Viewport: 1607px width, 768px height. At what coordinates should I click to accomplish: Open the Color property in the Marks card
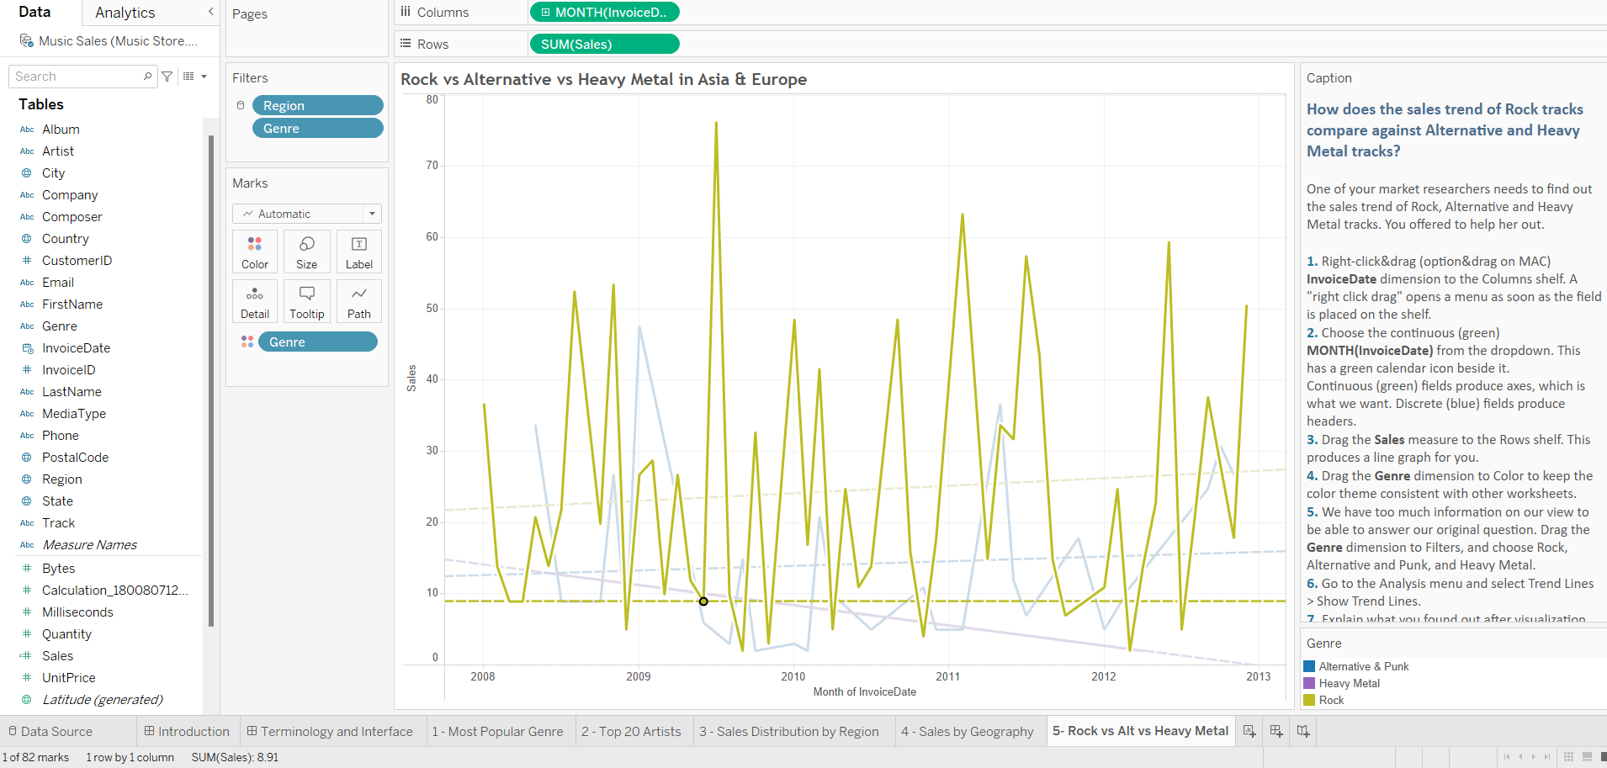coord(255,251)
